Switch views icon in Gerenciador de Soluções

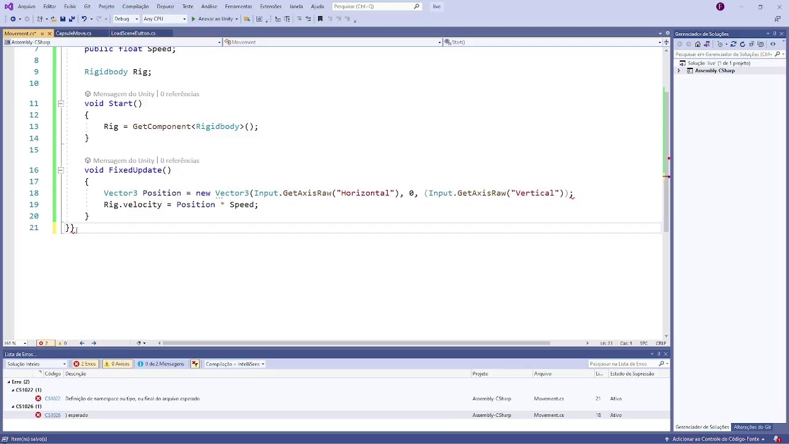706,44
